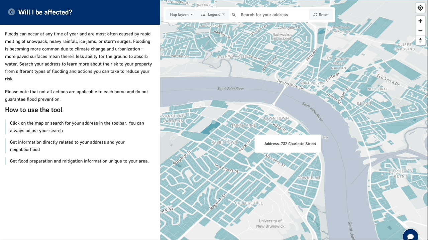The width and height of the screenshot is (428, 240).
Task: Click the Eco Terra Dr label
Action: pos(388,80)
